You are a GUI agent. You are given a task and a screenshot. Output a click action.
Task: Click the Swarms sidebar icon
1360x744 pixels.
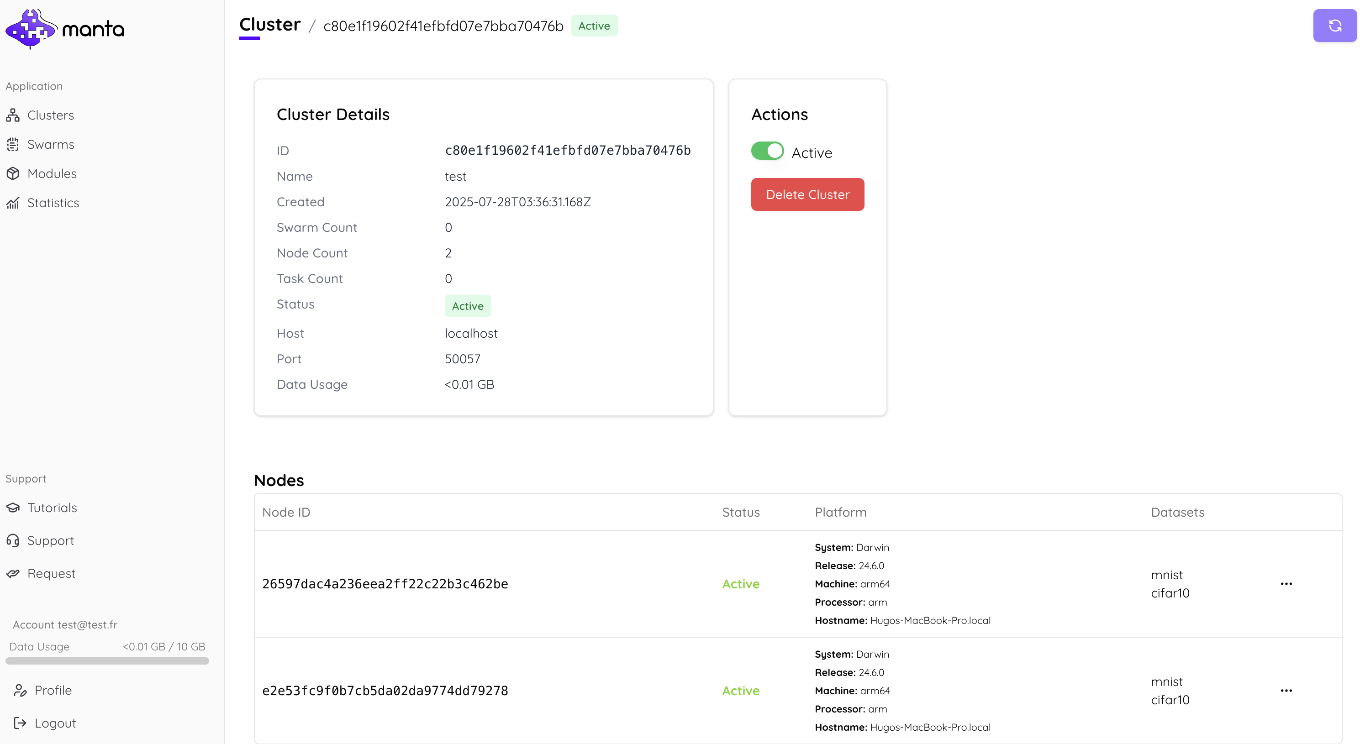tap(13, 145)
